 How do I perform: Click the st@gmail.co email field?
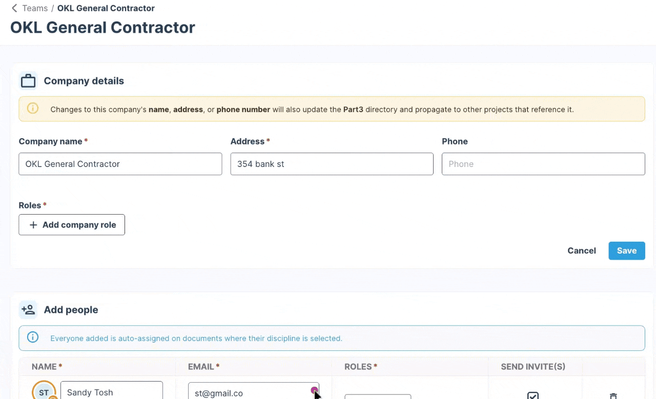[254, 391]
